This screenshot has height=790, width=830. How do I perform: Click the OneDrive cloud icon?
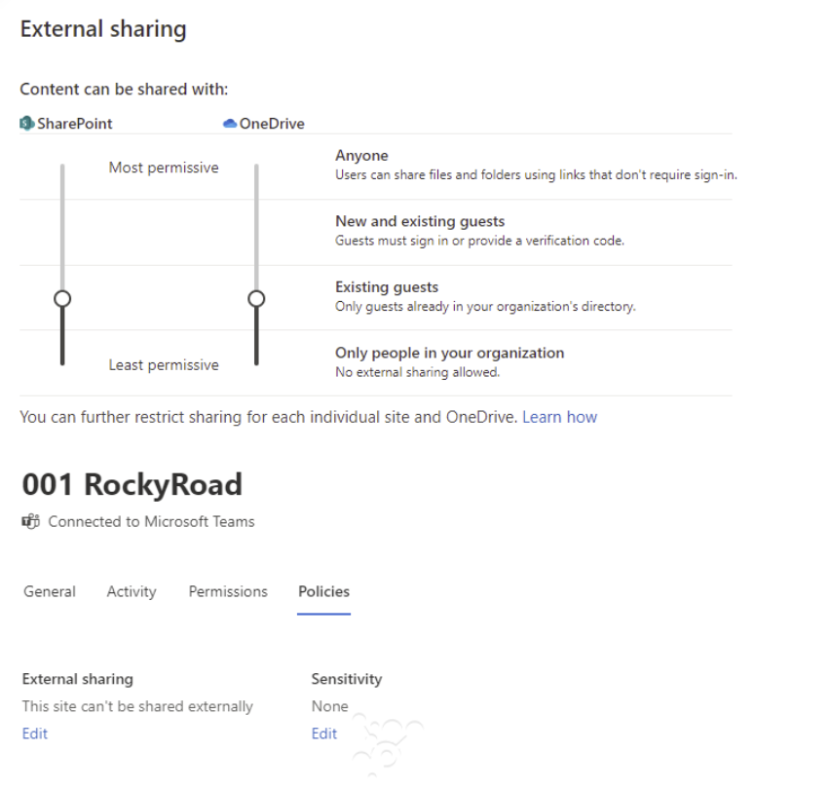[230, 124]
